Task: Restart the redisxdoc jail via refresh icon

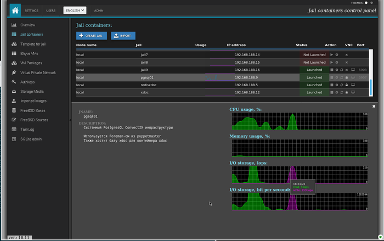Action: pos(341,85)
